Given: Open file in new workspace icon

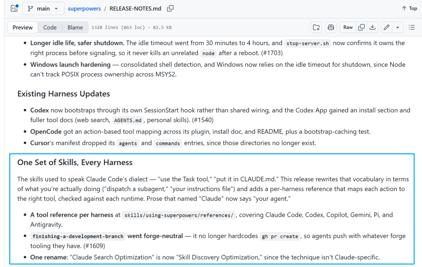Looking at the screenshot, I should tap(316, 27).
